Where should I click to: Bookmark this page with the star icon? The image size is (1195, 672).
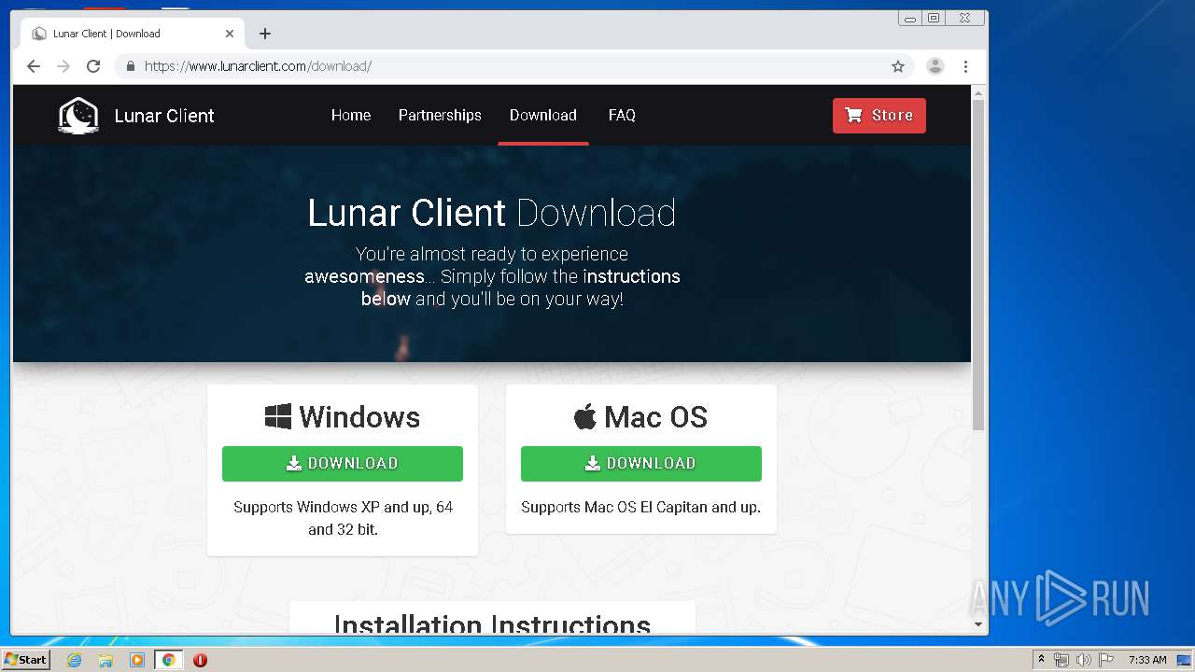[x=898, y=66]
